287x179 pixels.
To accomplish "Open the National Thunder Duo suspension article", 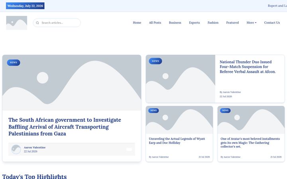I will (248, 67).
